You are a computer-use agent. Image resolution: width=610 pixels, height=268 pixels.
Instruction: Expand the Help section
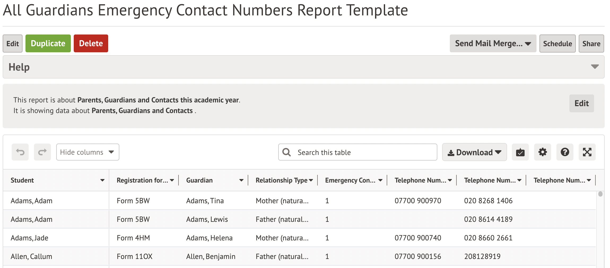coord(595,67)
